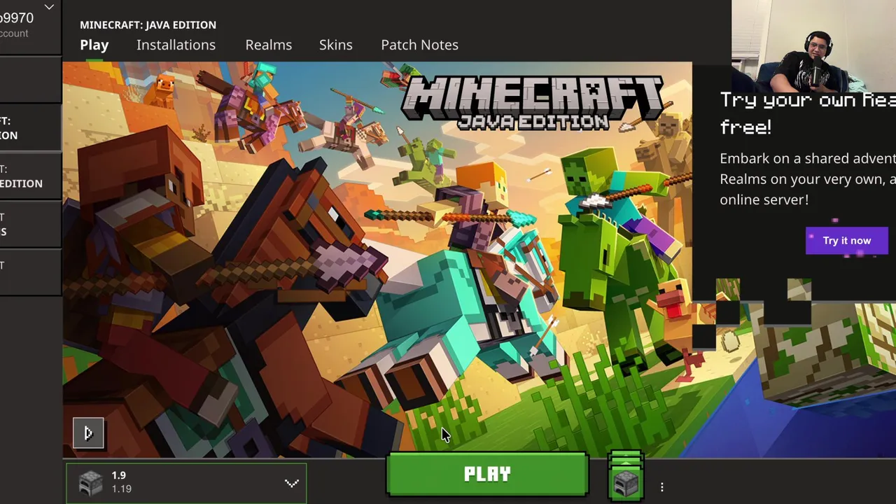
Task: Go to the Skins tab
Action: click(335, 45)
